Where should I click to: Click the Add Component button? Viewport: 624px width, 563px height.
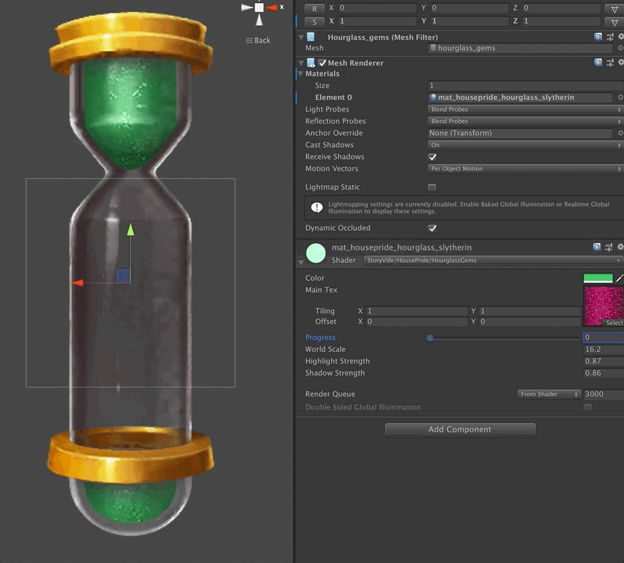(x=460, y=429)
